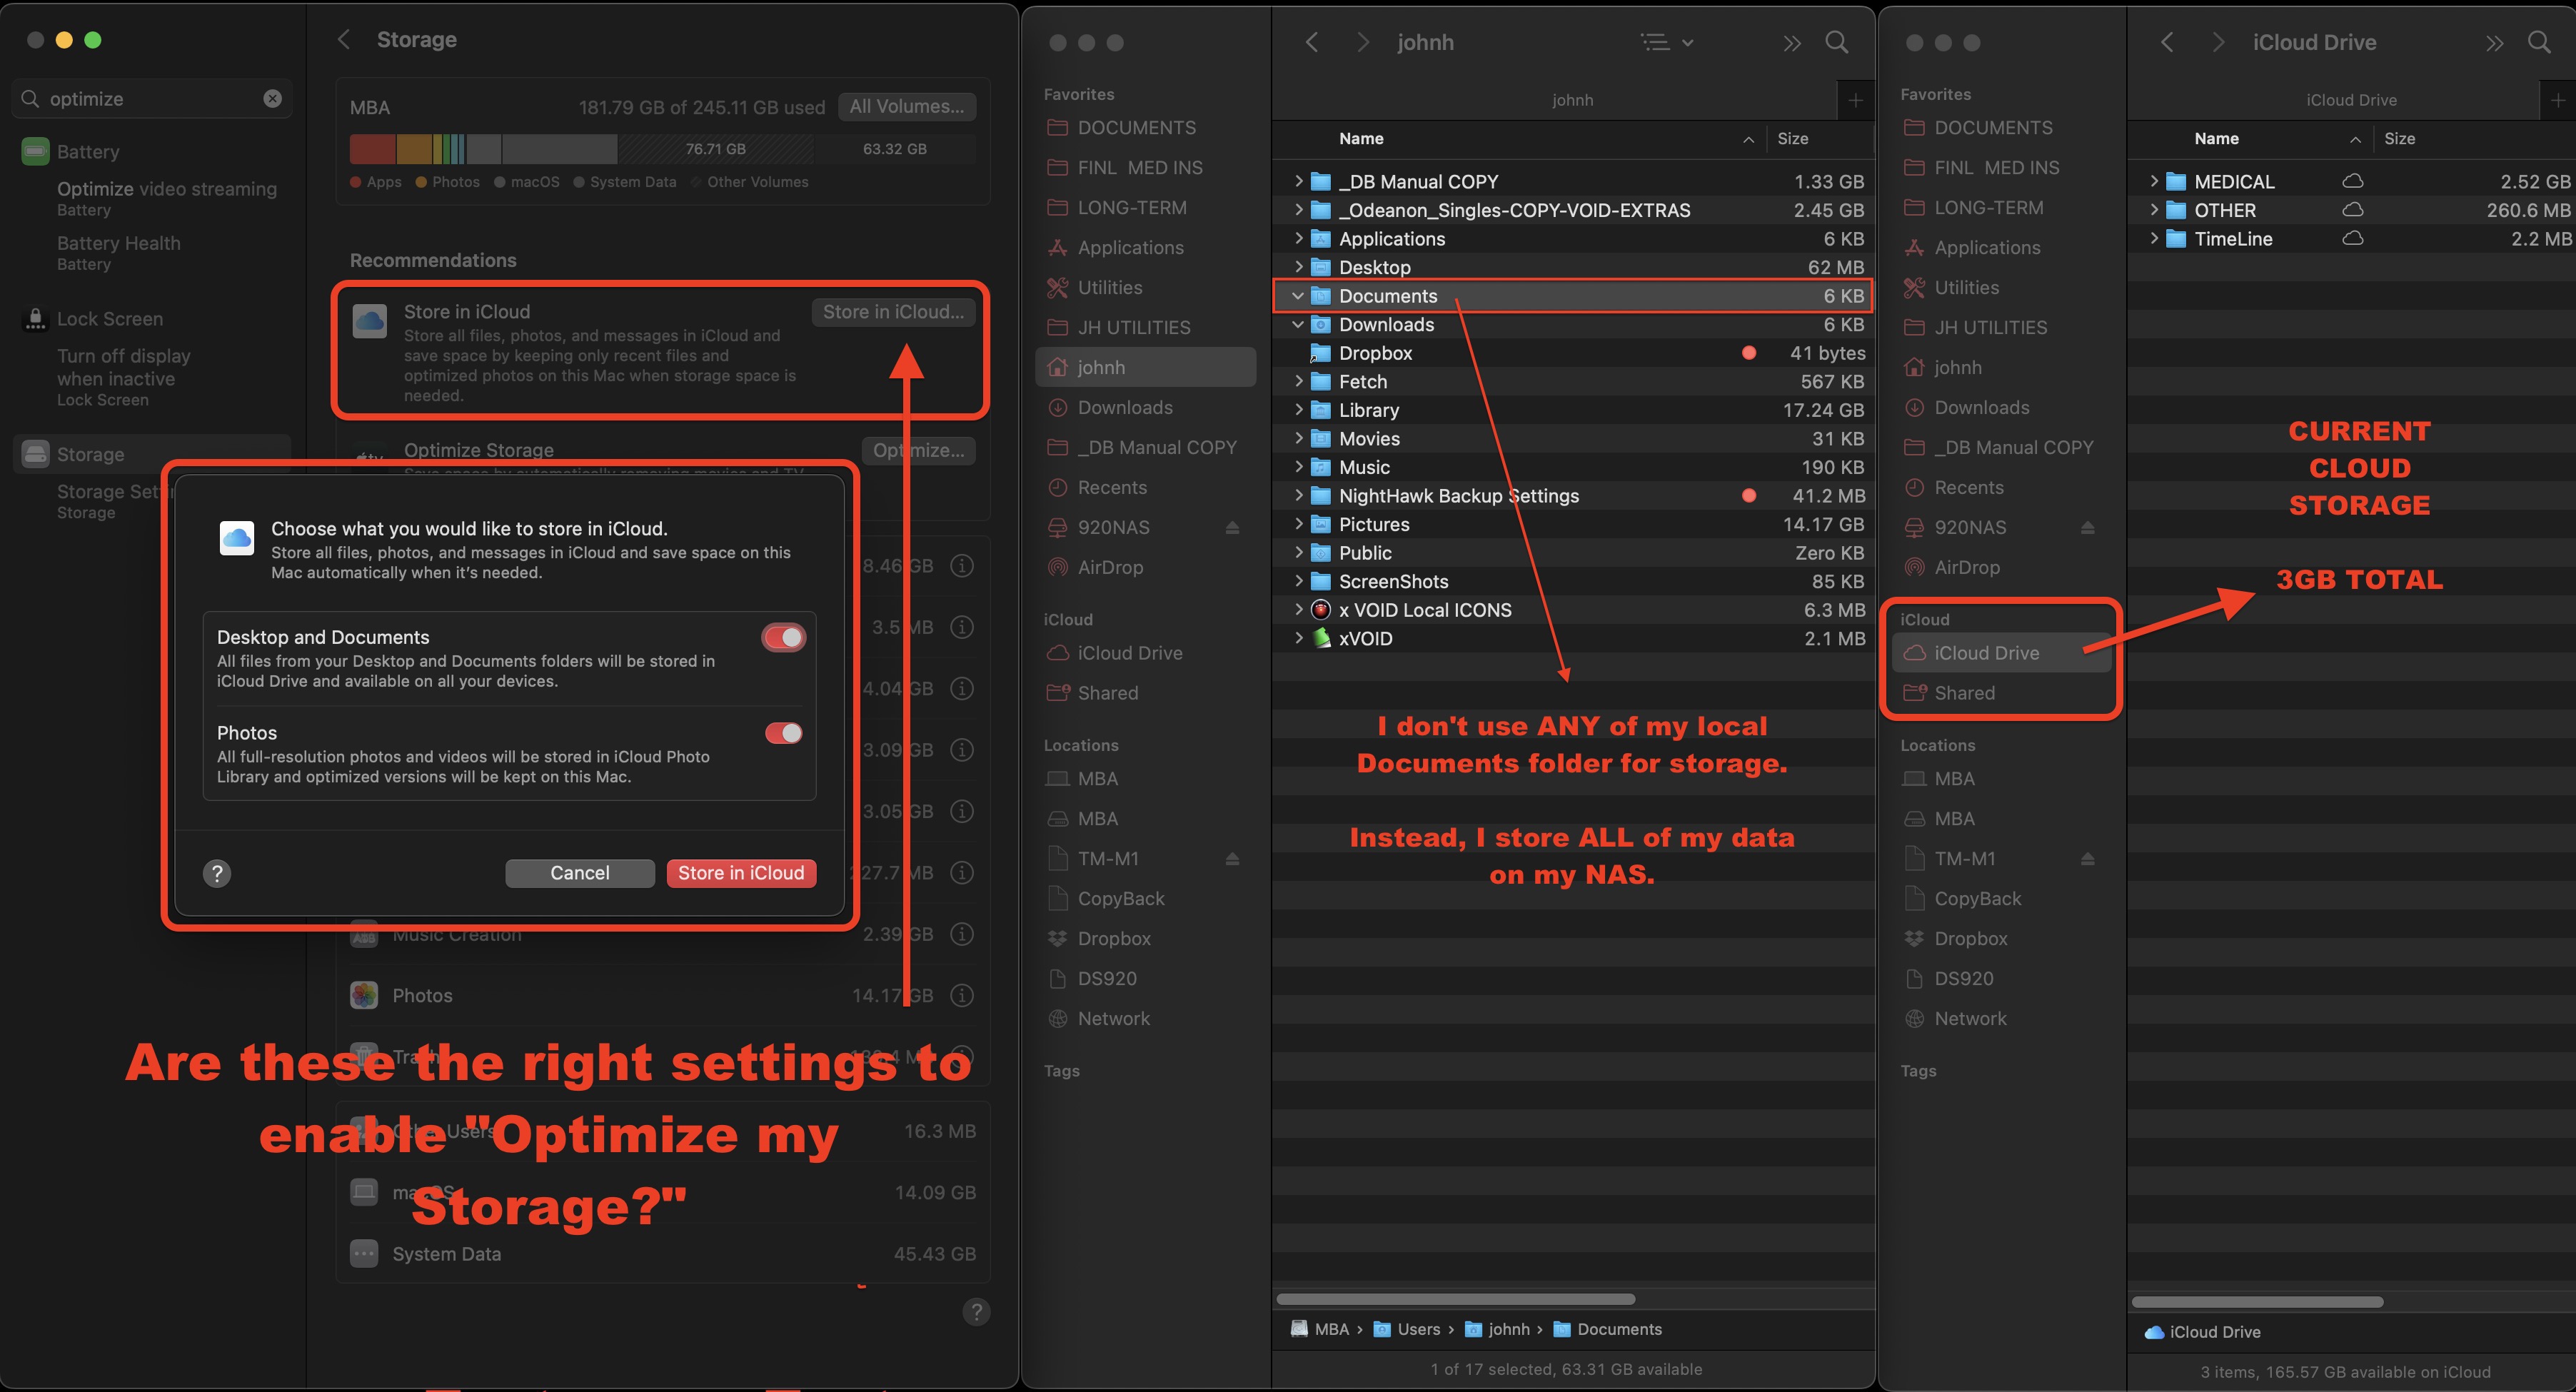Clear the optimize search field
Viewport: 2576px width, 1392px height.
coord(272,98)
